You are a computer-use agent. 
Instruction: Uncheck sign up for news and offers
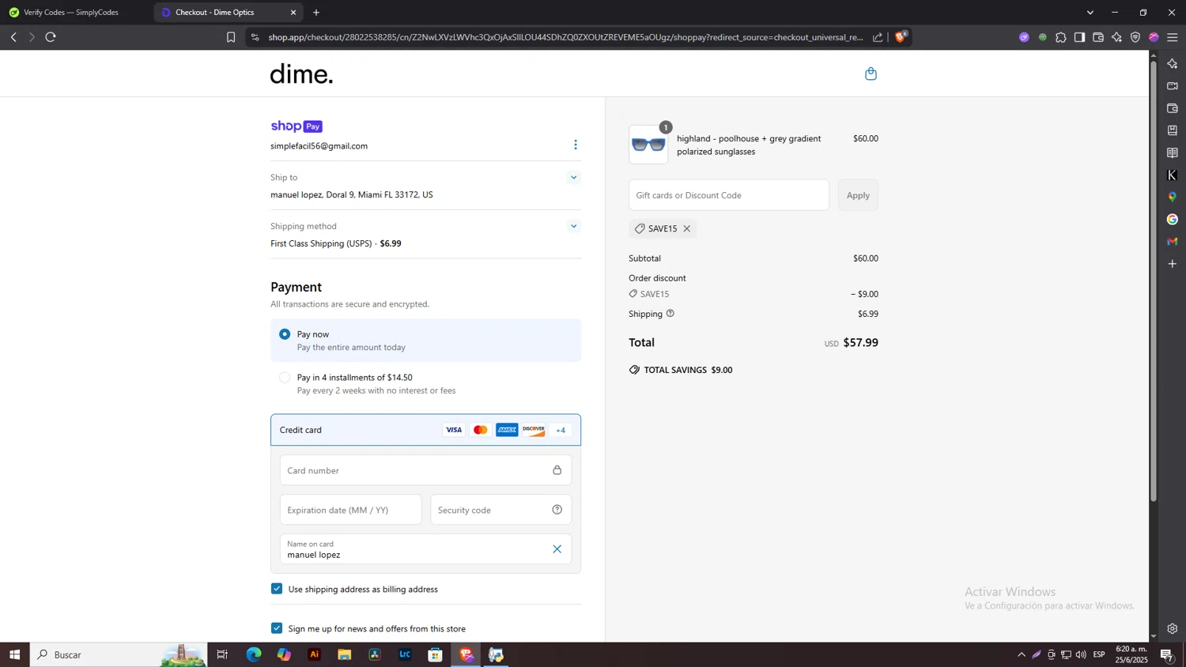[x=277, y=628]
